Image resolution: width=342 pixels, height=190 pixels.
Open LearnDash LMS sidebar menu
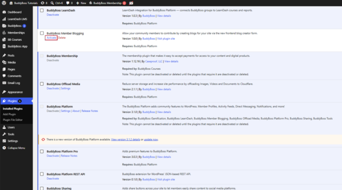[x=17, y=19]
